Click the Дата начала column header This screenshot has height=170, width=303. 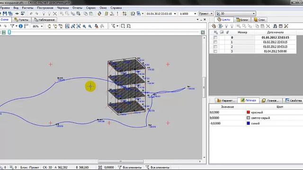(x=275, y=33)
